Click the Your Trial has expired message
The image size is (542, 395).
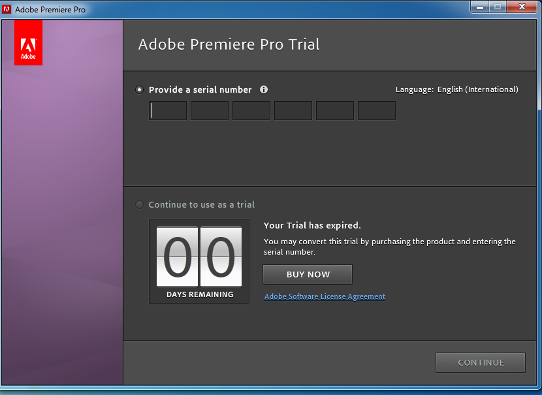point(312,225)
